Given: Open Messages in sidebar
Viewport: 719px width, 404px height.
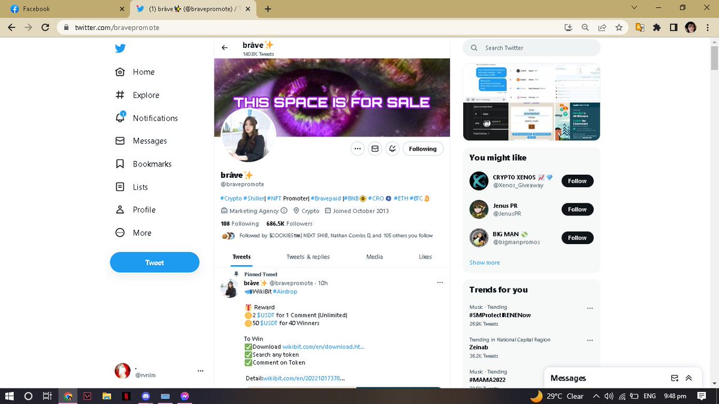Looking at the screenshot, I should pyautogui.click(x=141, y=141).
